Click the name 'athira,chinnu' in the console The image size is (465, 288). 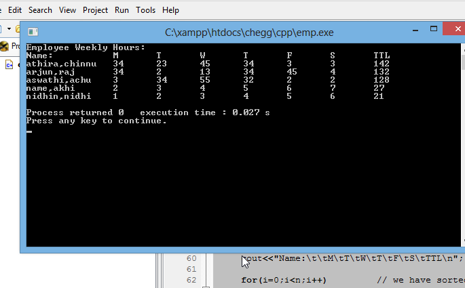(61, 64)
